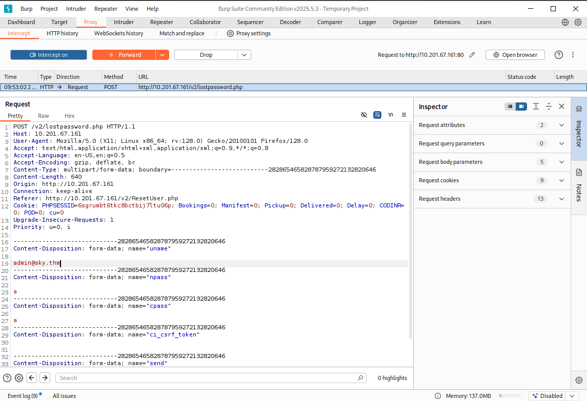
Task: Open the Match and replace subtab
Action: pos(182,33)
